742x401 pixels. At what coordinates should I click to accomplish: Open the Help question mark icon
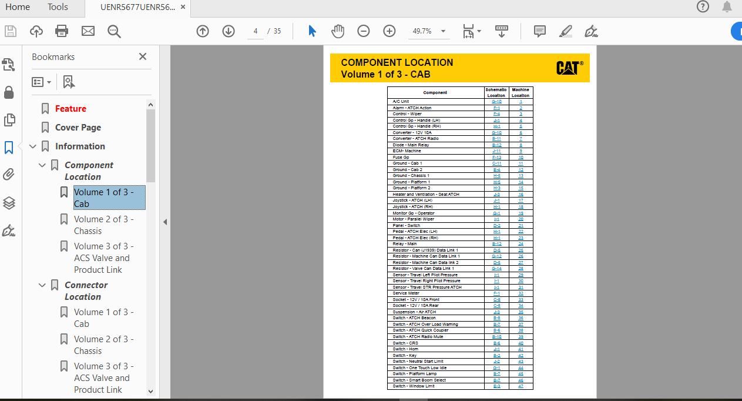(x=703, y=6)
